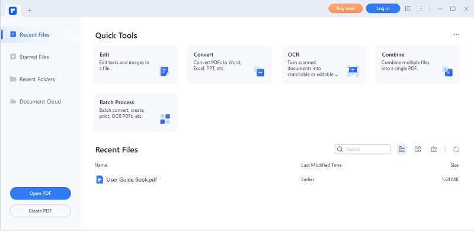Click the PDFelement home logo icon
The image size is (474, 232).
12,11
